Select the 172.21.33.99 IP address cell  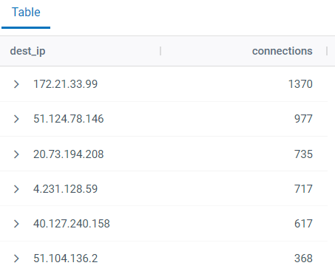coord(66,84)
